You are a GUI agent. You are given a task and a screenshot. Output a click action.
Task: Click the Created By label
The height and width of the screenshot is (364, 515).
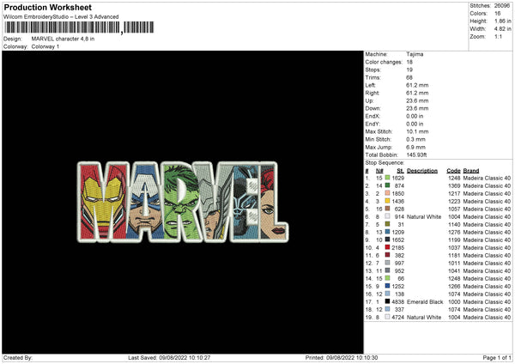click(x=18, y=357)
